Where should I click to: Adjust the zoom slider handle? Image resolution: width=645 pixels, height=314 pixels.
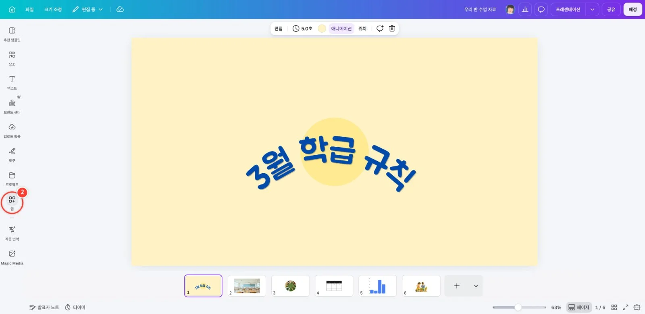[x=518, y=307]
